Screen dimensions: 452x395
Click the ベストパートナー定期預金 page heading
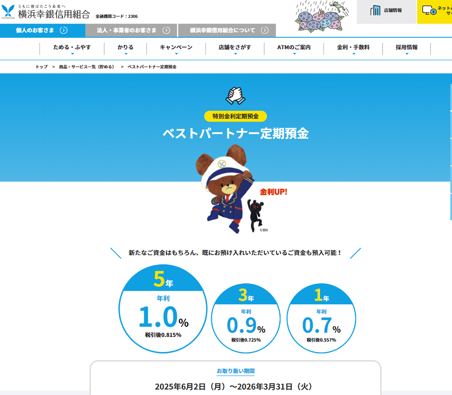pyautogui.click(x=235, y=133)
